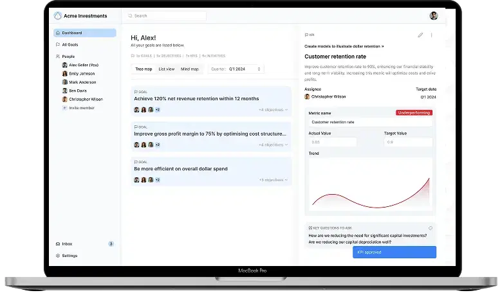Click the plus icon for Invite member
The height and width of the screenshot is (293, 502).
pyautogui.click(x=64, y=108)
